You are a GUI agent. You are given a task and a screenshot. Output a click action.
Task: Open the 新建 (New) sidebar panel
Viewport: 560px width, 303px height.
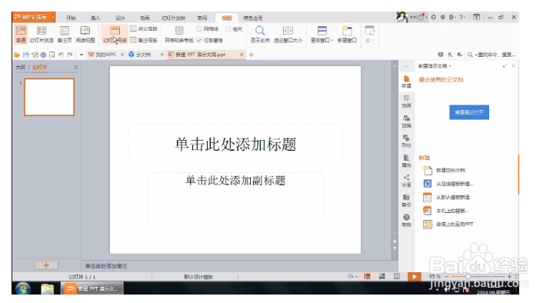[x=406, y=82]
